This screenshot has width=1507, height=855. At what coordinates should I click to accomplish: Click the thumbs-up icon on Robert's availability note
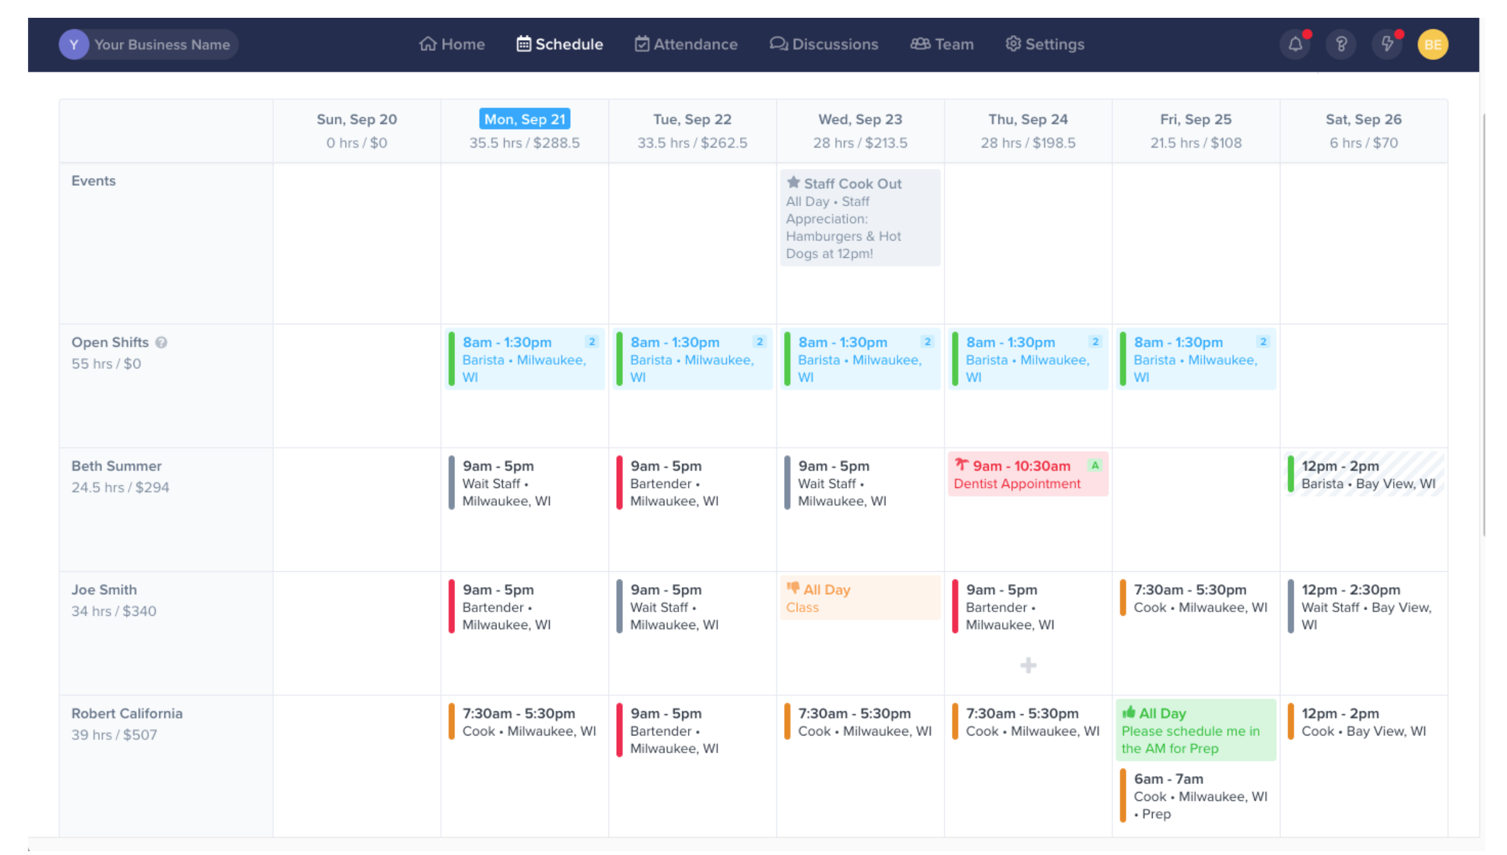(1130, 712)
